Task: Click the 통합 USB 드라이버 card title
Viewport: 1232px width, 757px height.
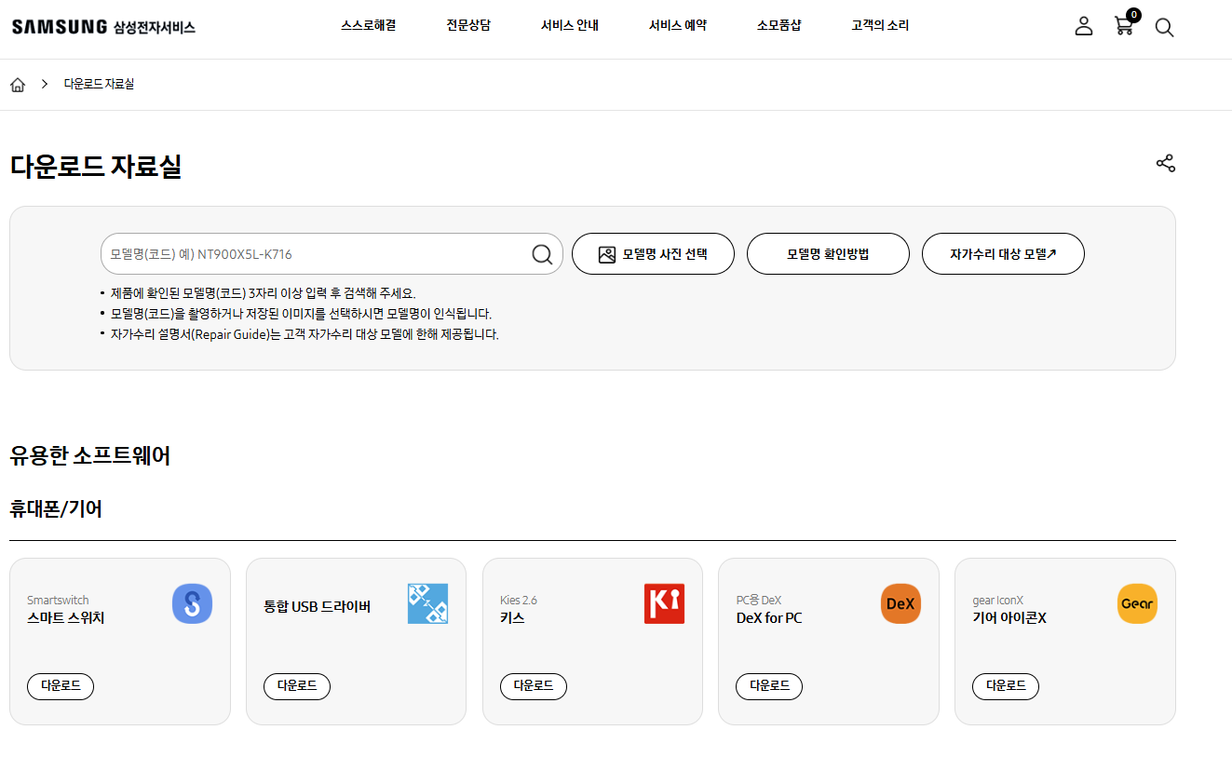Action: [318, 607]
